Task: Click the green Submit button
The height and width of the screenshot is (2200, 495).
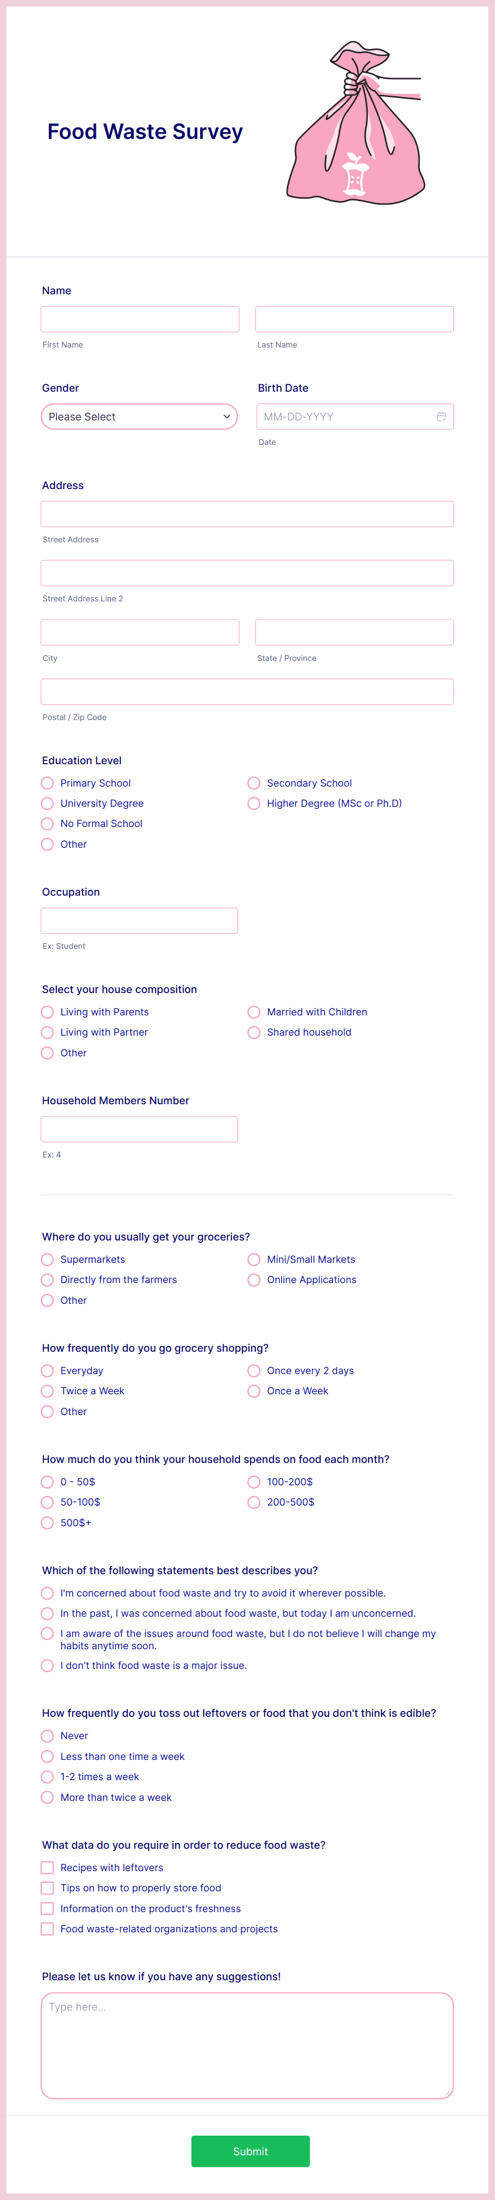Action: pos(250,2152)
